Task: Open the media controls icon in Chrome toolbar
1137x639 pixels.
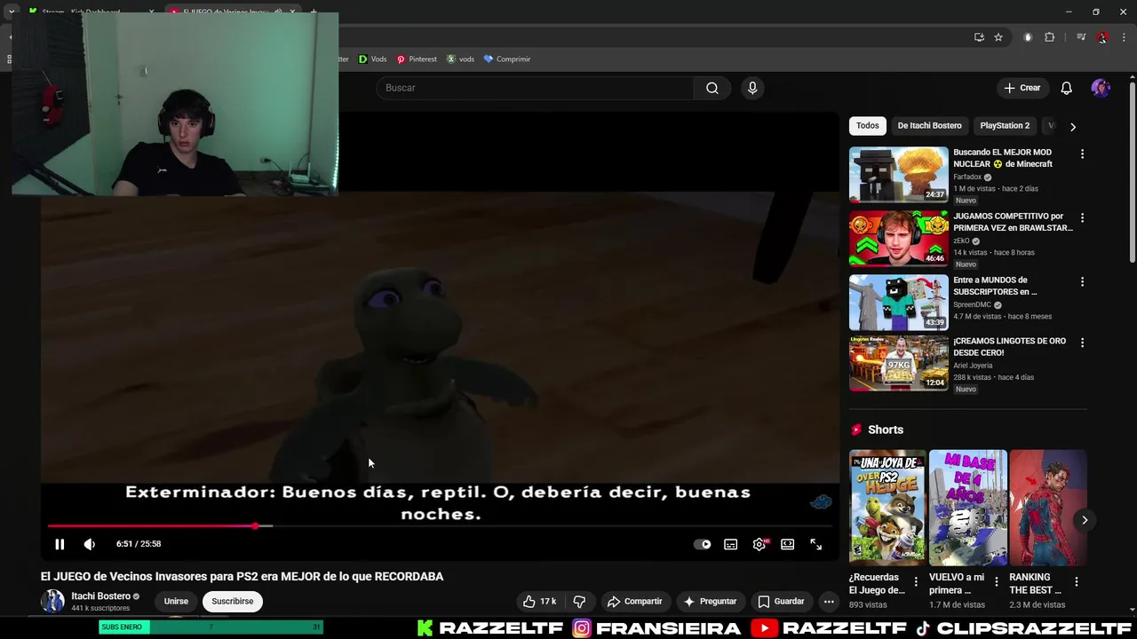Action: pos(1081,37)
